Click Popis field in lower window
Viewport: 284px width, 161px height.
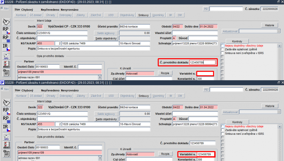pyautogui.click(x=94, y=129)
